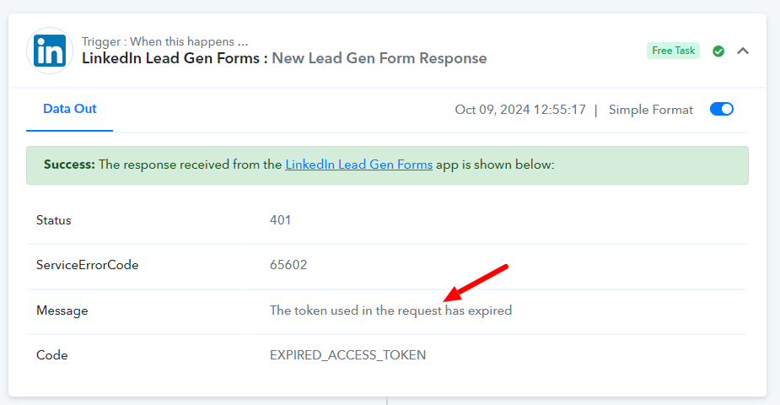Click the Code field label
Image resolution: width=780 pixels, height=405 pixels.
[51, 355]
